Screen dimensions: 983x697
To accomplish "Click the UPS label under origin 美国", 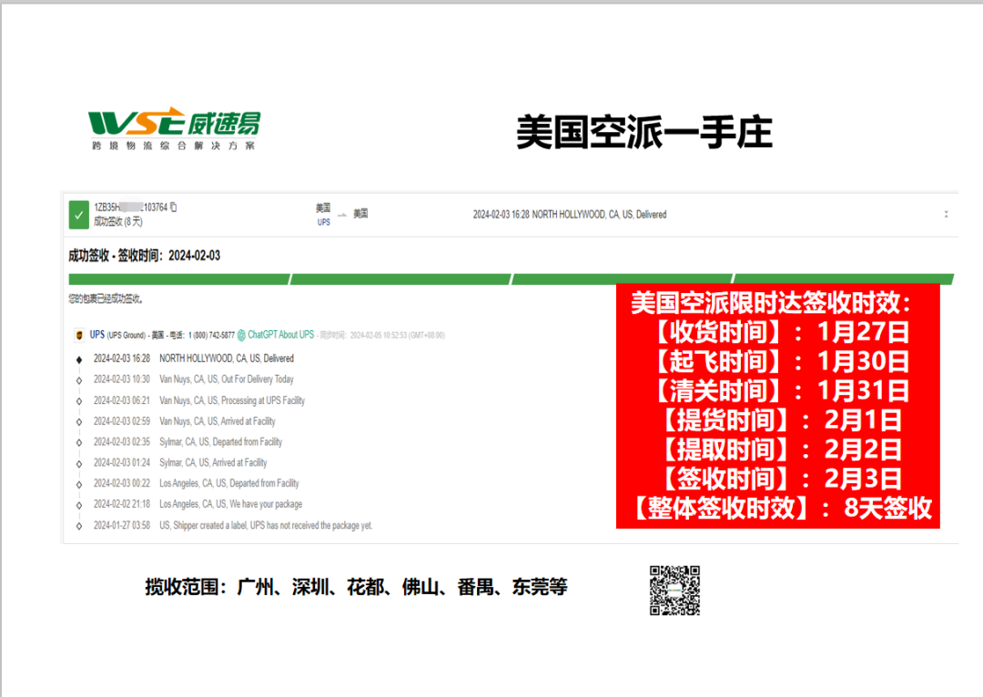I will click(x=324, y=220).
